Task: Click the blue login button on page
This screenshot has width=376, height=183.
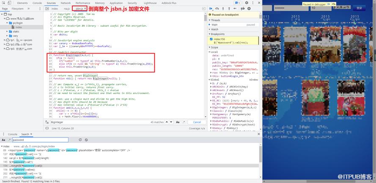Action: pos(359,8)
